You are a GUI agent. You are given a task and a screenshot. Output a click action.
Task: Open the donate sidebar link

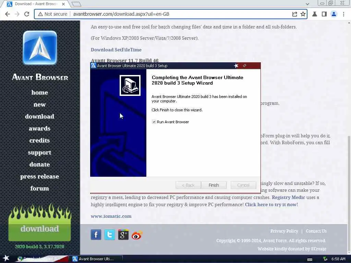click(x=40, y=164)
